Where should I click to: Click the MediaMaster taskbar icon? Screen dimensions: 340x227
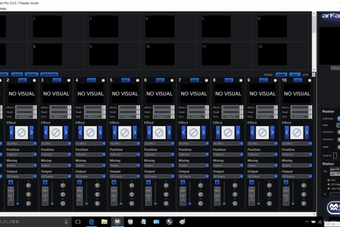point(117,221)
